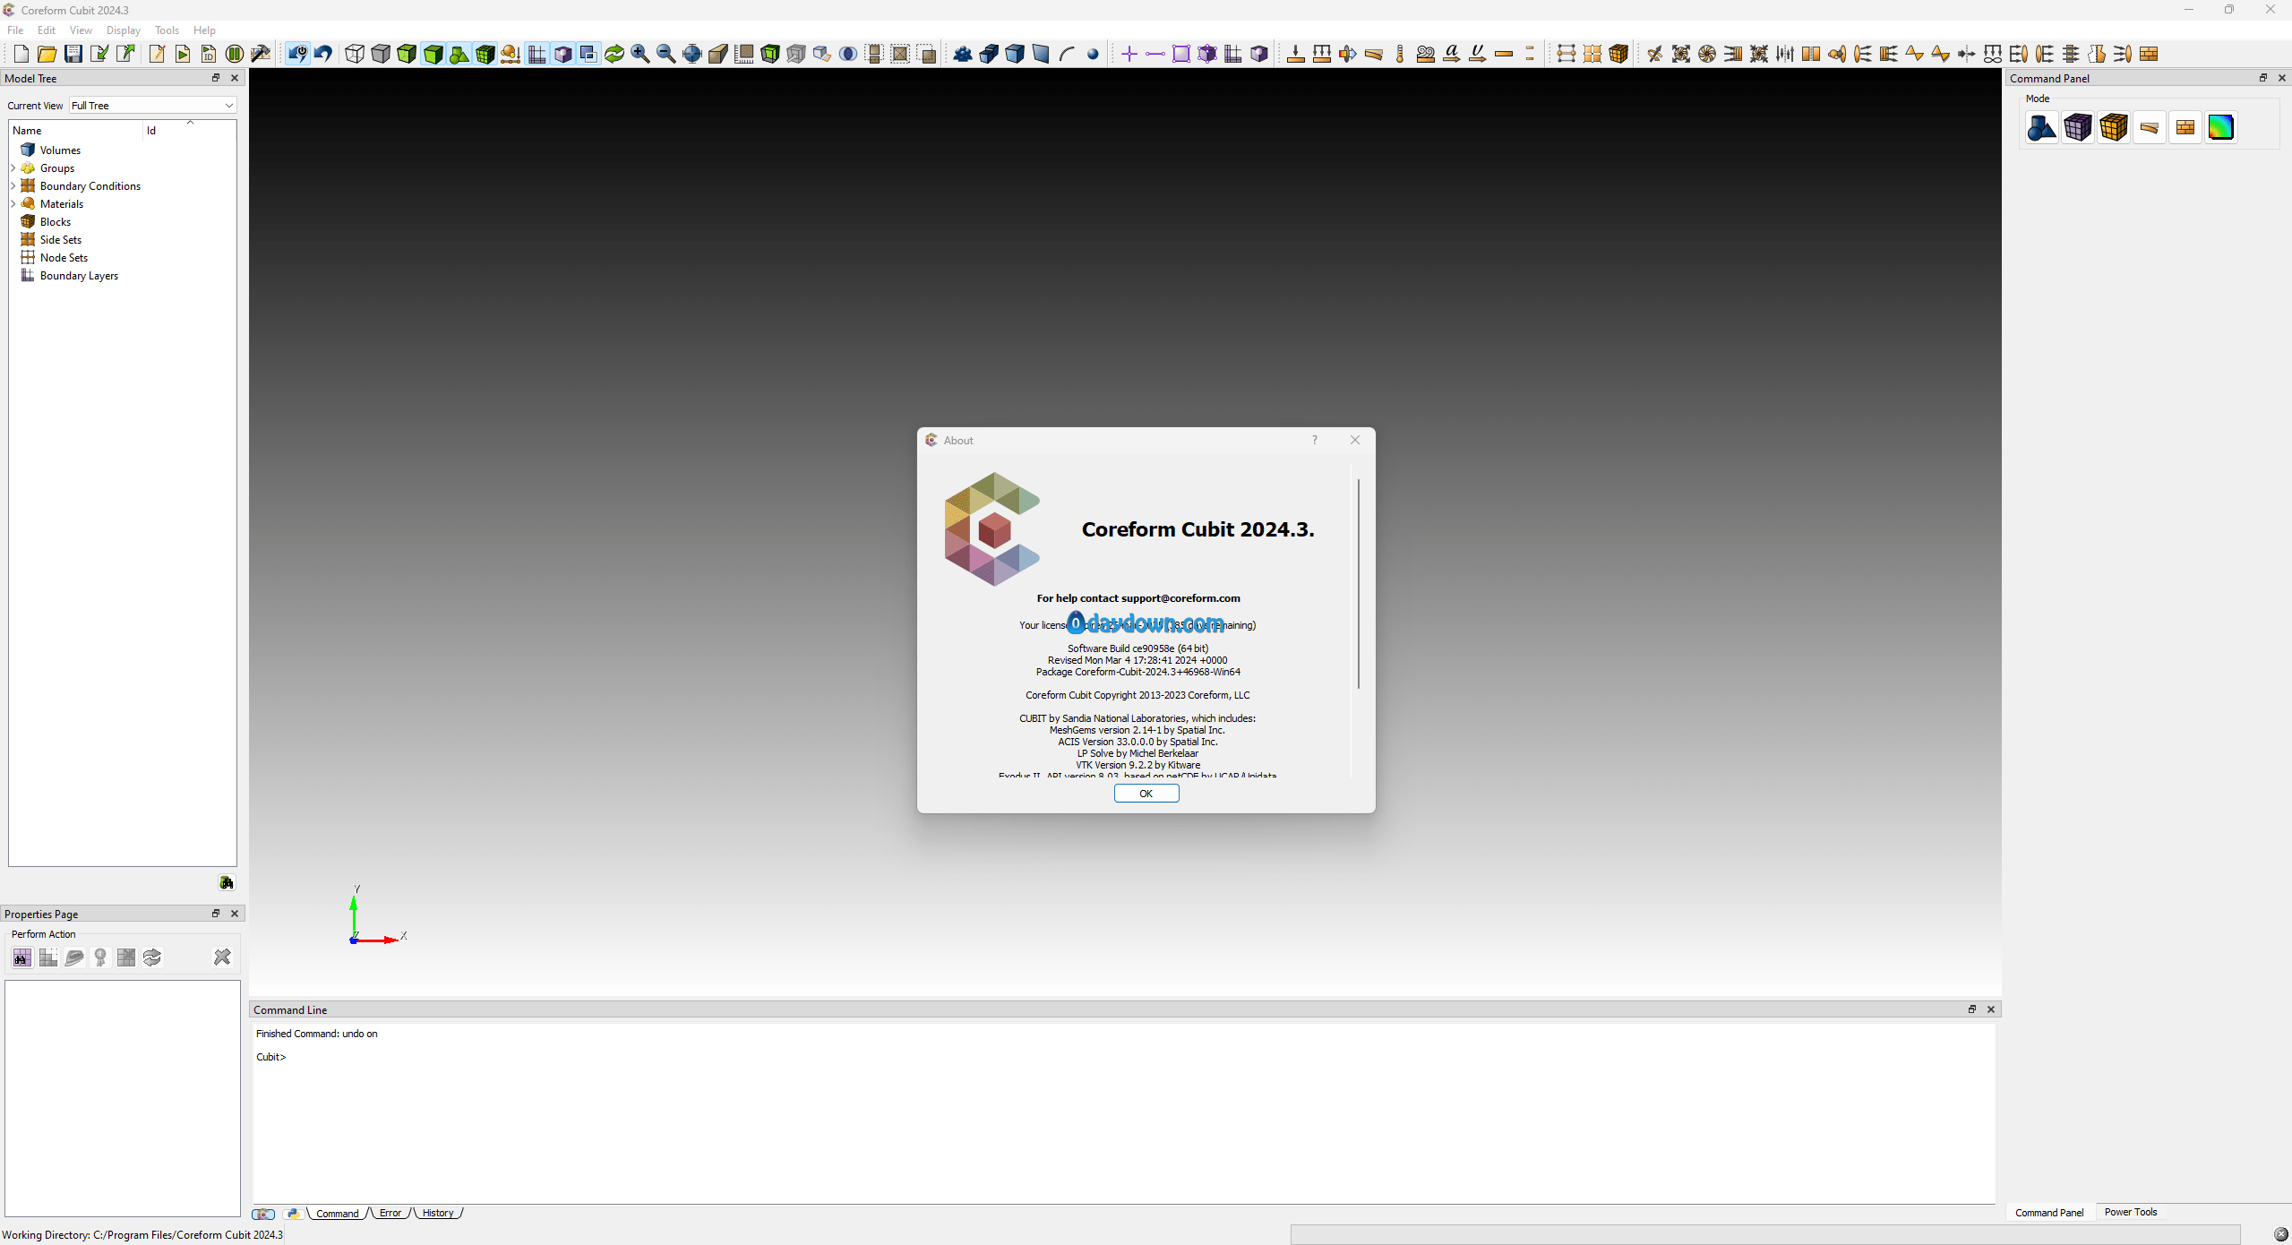Select Boundary Layers in the Model Tree

tap(79, 275)
